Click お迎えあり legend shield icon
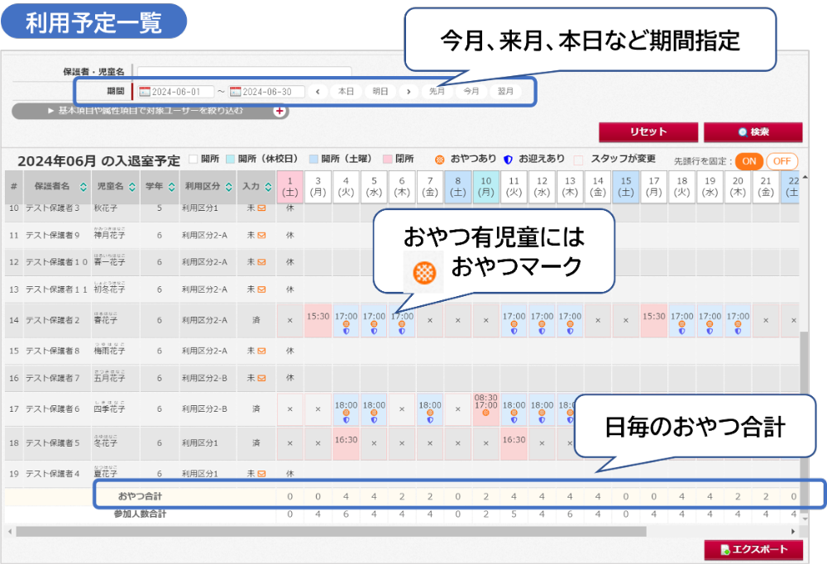This screenshot has width=827, height=564. click(508, 160)
